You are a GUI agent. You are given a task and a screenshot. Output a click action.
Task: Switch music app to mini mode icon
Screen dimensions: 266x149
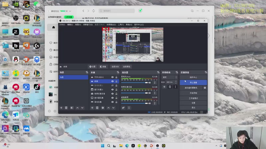[x=192, y=11]
